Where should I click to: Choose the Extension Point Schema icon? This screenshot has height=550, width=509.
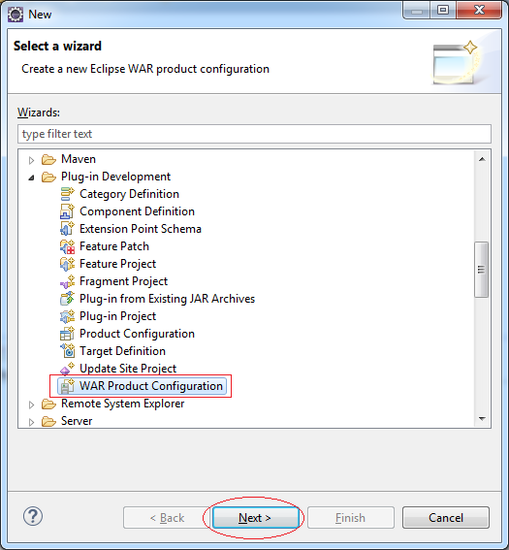(67, 229)
